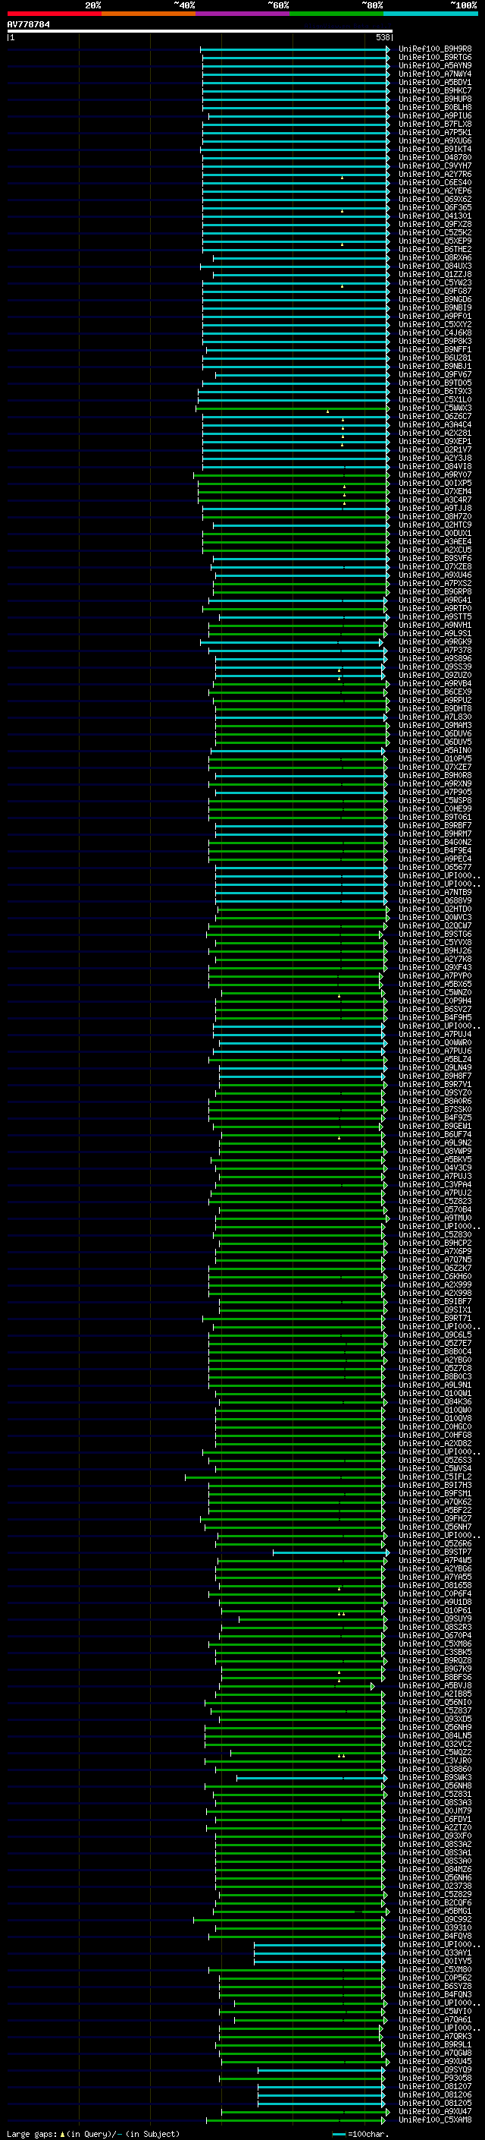Open hit UniRef100_B9HKC7
Image resolution: width=485 pixels, height=2140 pixels.
coord(435,90)
